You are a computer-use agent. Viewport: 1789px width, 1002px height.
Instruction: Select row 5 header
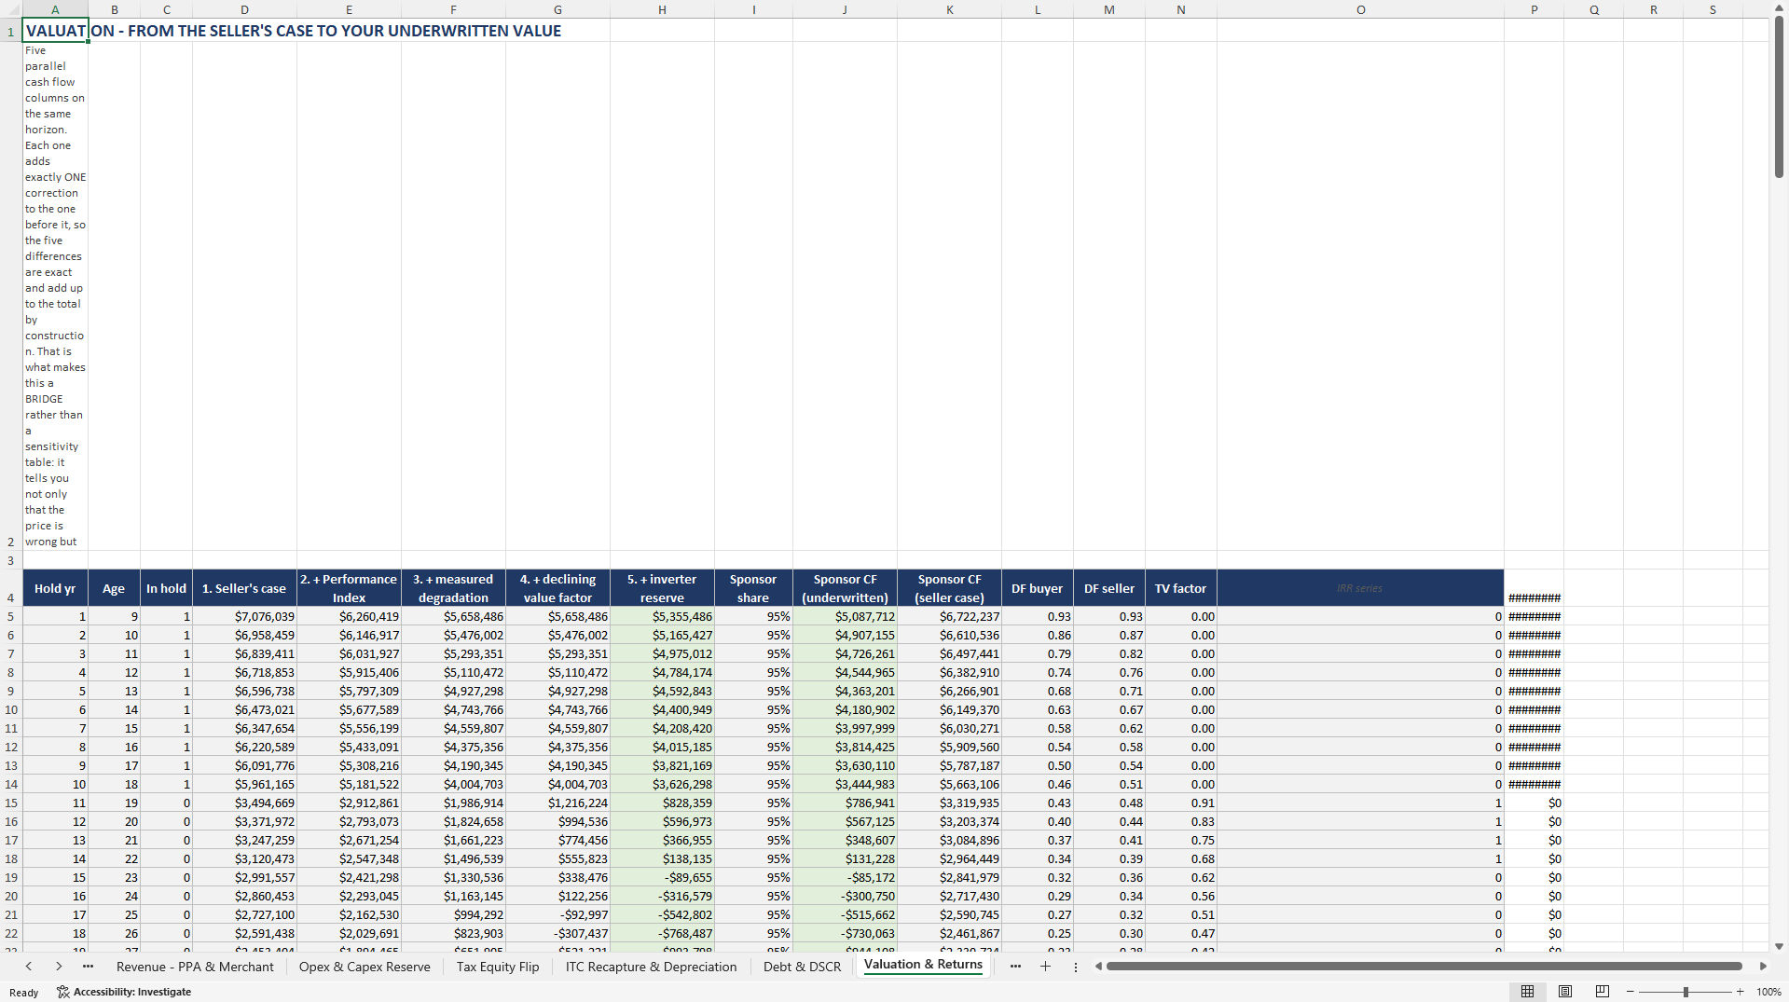pyautogui.click(x=10, y=616)
